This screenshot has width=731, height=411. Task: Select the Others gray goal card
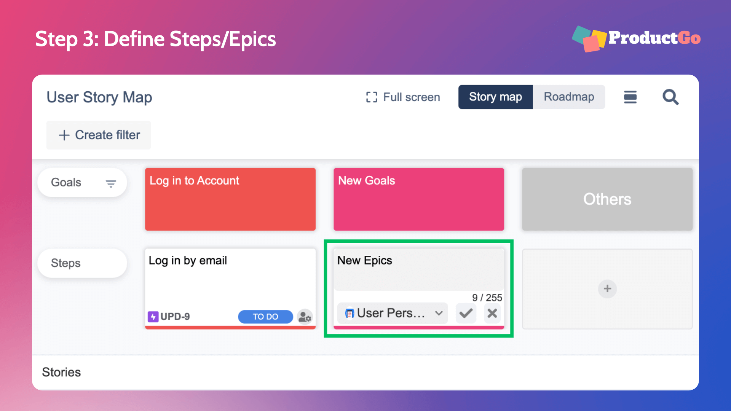click(x=607, y=199)
